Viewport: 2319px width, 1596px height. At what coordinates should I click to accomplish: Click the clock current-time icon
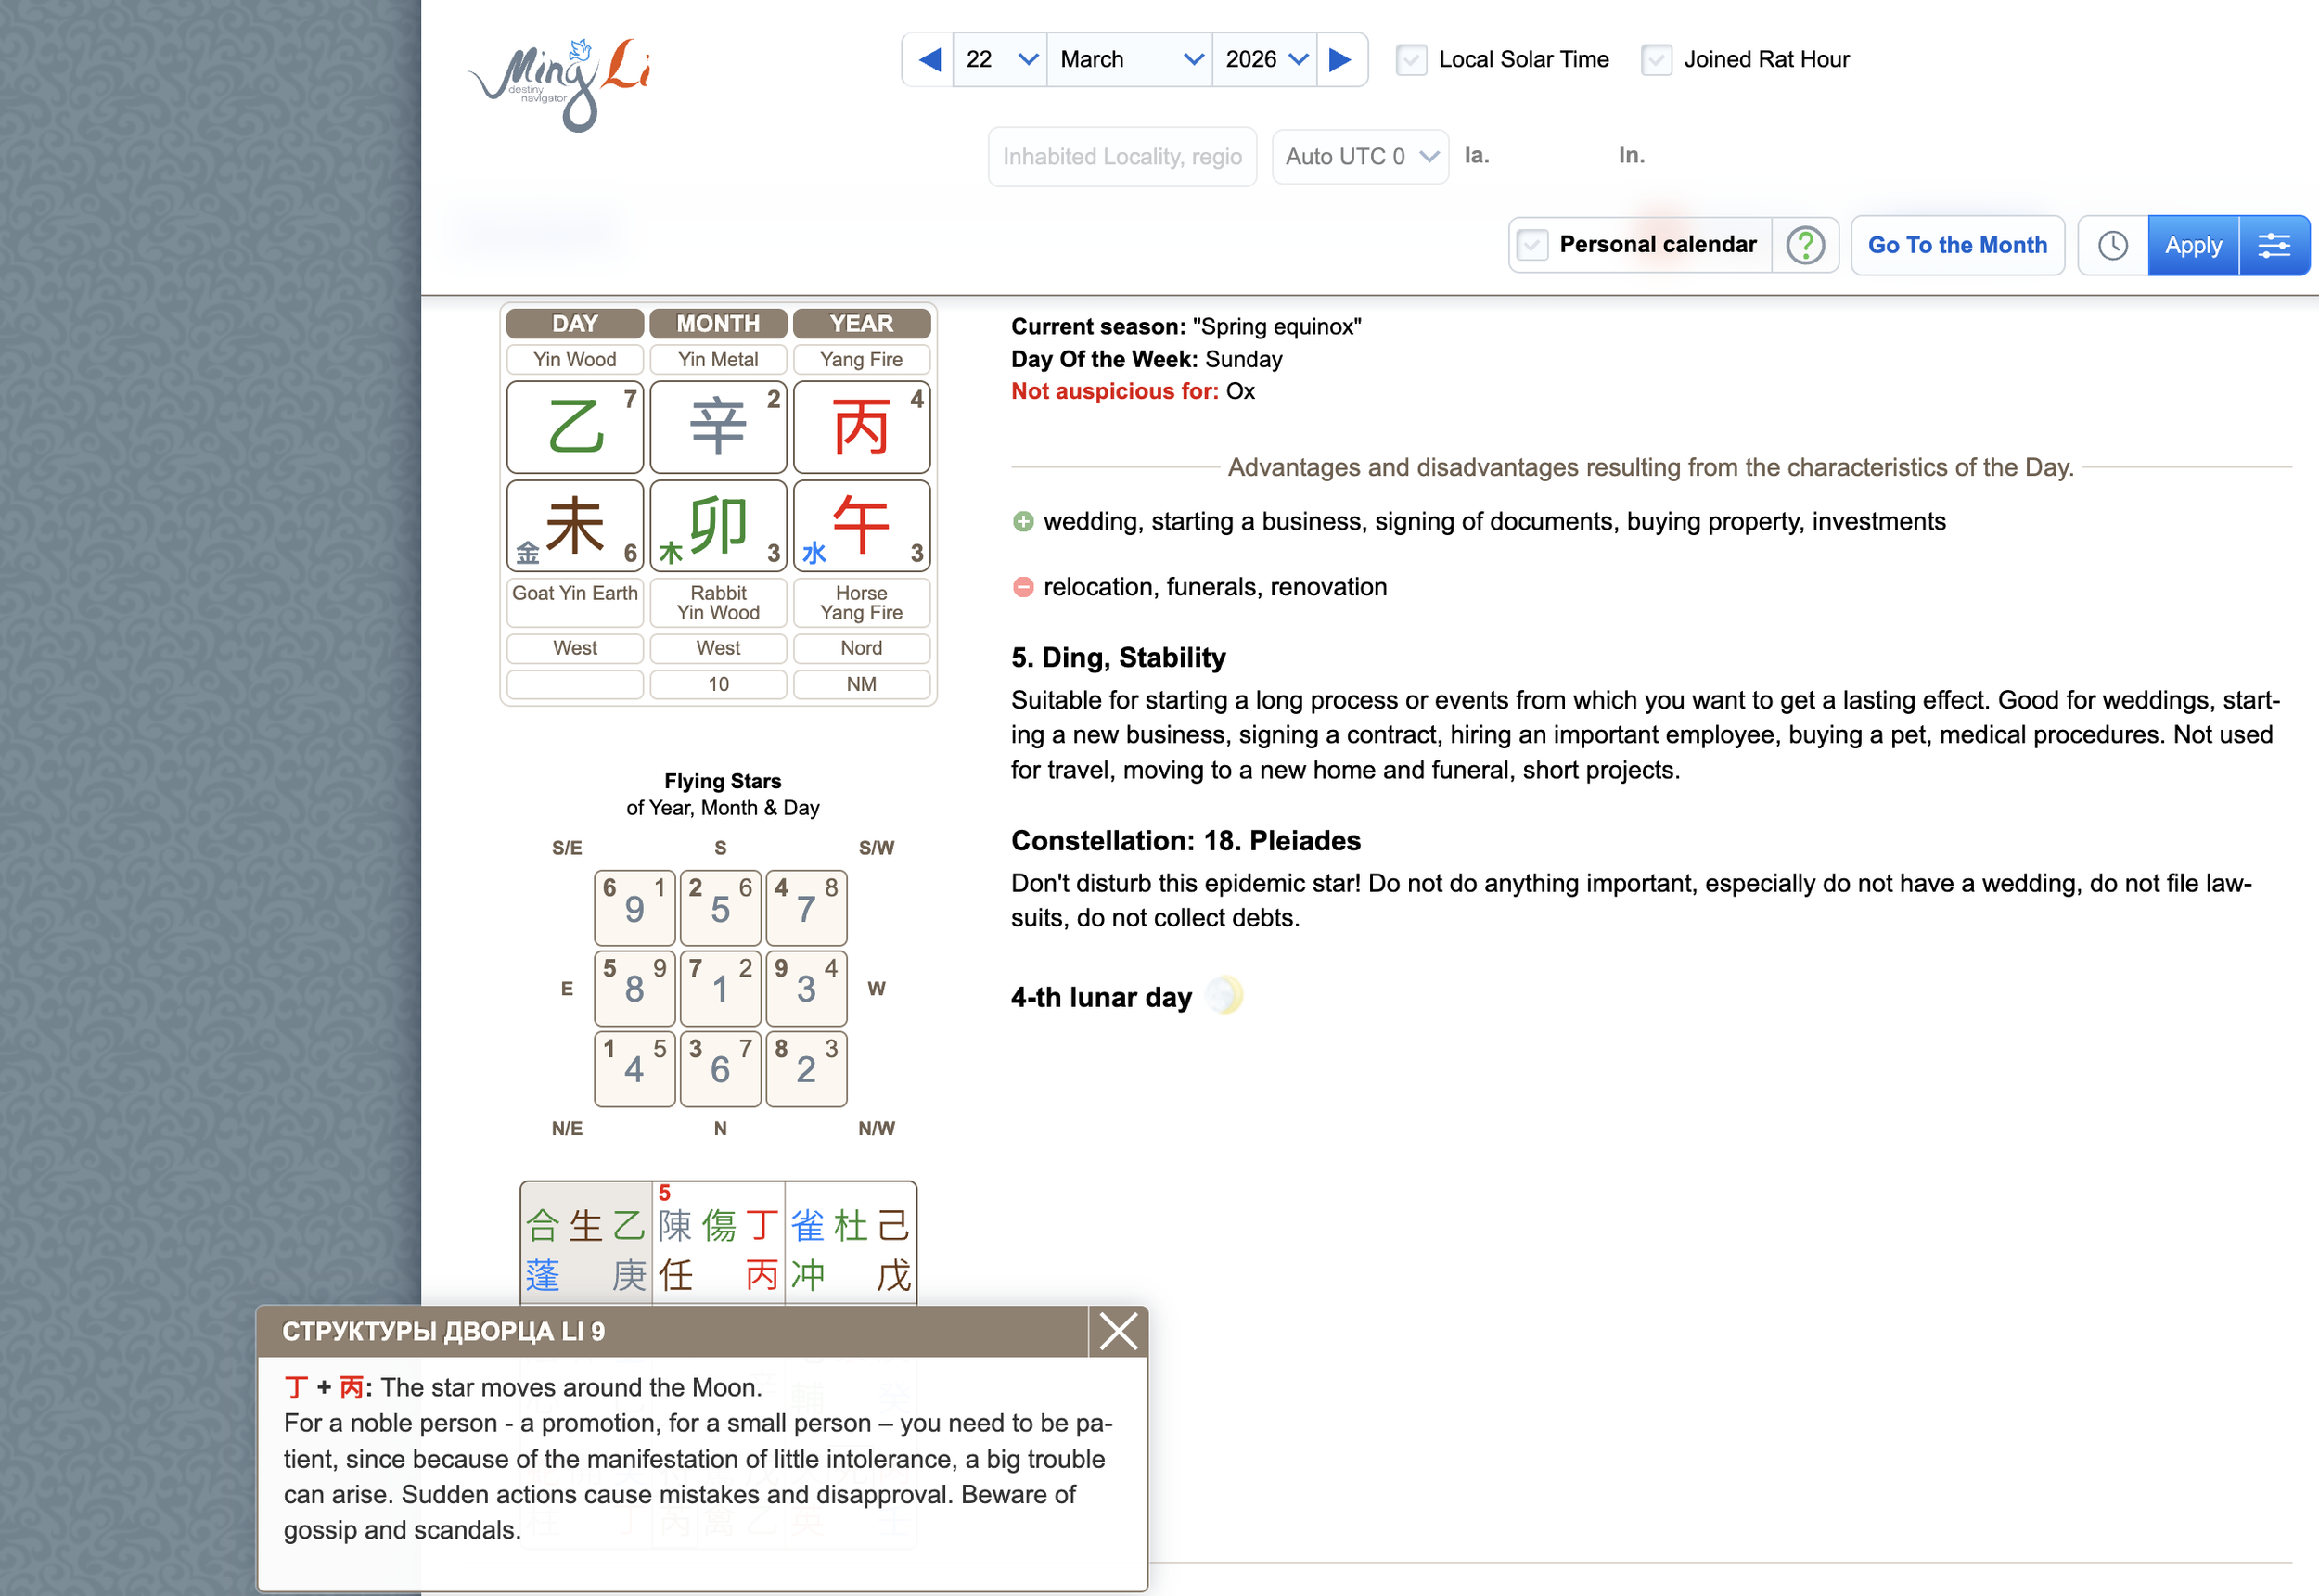(2112, 245)
